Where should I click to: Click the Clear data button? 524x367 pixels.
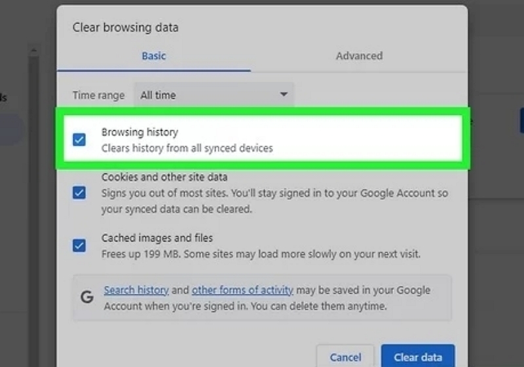[418, 357]
